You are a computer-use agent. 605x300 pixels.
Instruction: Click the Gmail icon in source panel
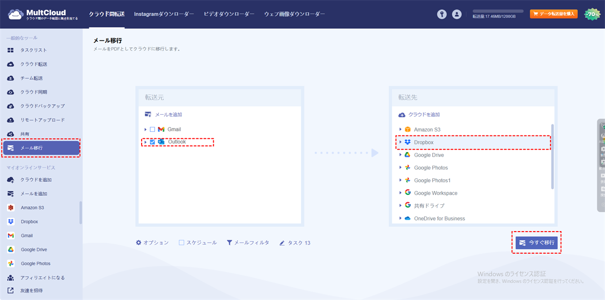point(161,129)
